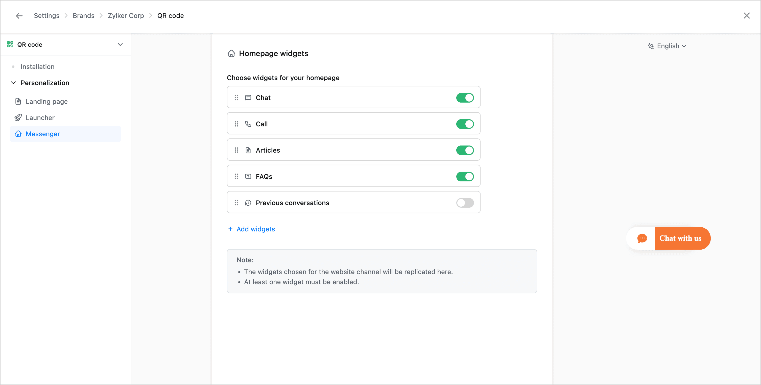The image size is (761, 385).
Task: Click the phone icon in Call row
Action: click(248, 124)
